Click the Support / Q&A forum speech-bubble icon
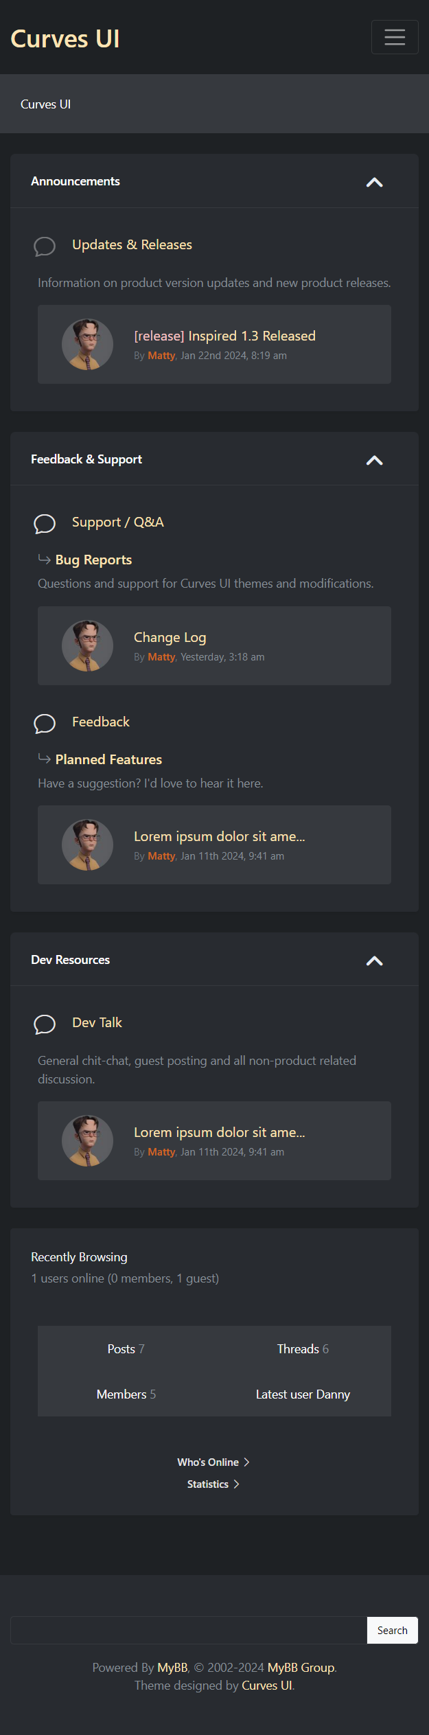This screenshot has width=429, height=1735. click(45, 523)
